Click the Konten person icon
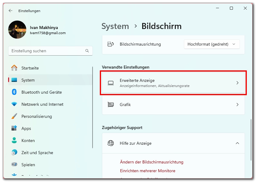This screenshot has width=258, height=184. pyautogui.click(x=14, y=140)
